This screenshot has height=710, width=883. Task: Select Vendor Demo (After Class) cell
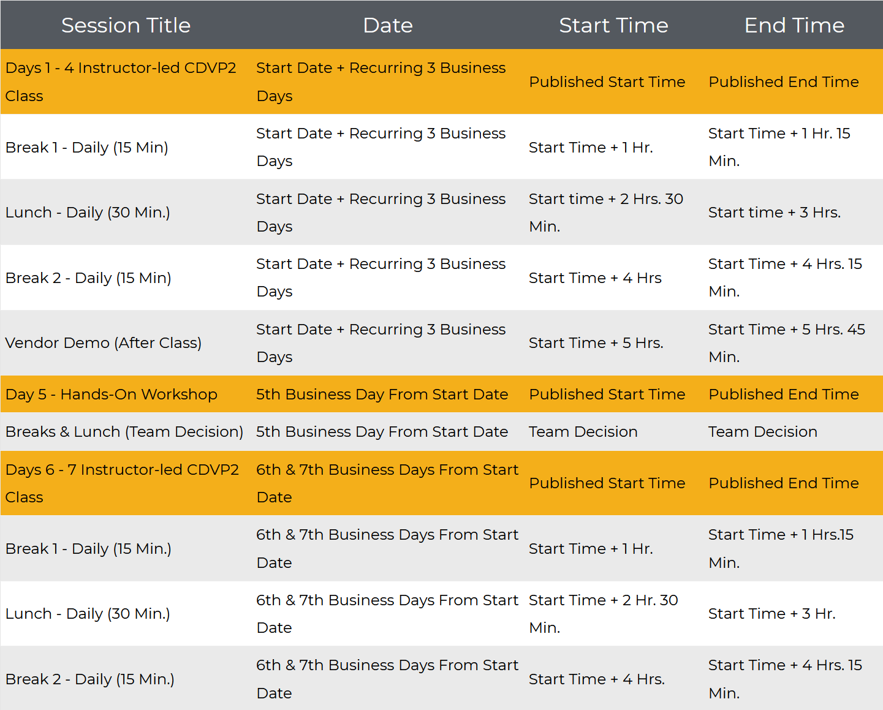(x=104, y=343)
